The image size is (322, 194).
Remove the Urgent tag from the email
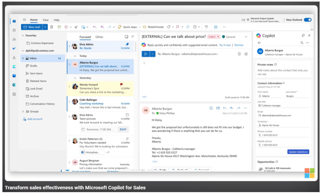[x=218, y=37]
